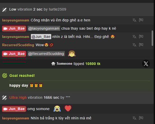155x124 pixels.
Task: Open RecurredScudding's username profile
Action: (18, 45)
